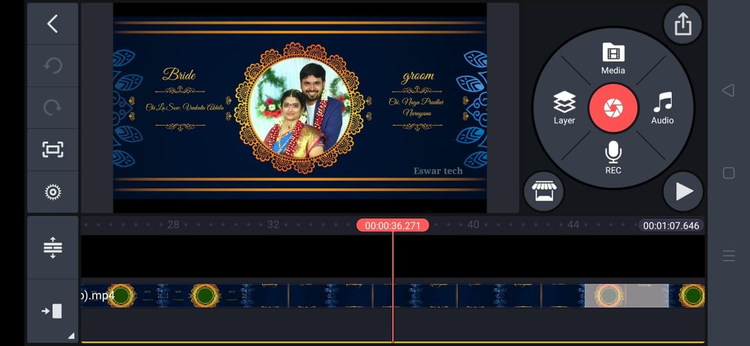The height and width of the screenshot is (346, 750).
Task: Start REC voice recording
Action: click(x=613, y=158)
